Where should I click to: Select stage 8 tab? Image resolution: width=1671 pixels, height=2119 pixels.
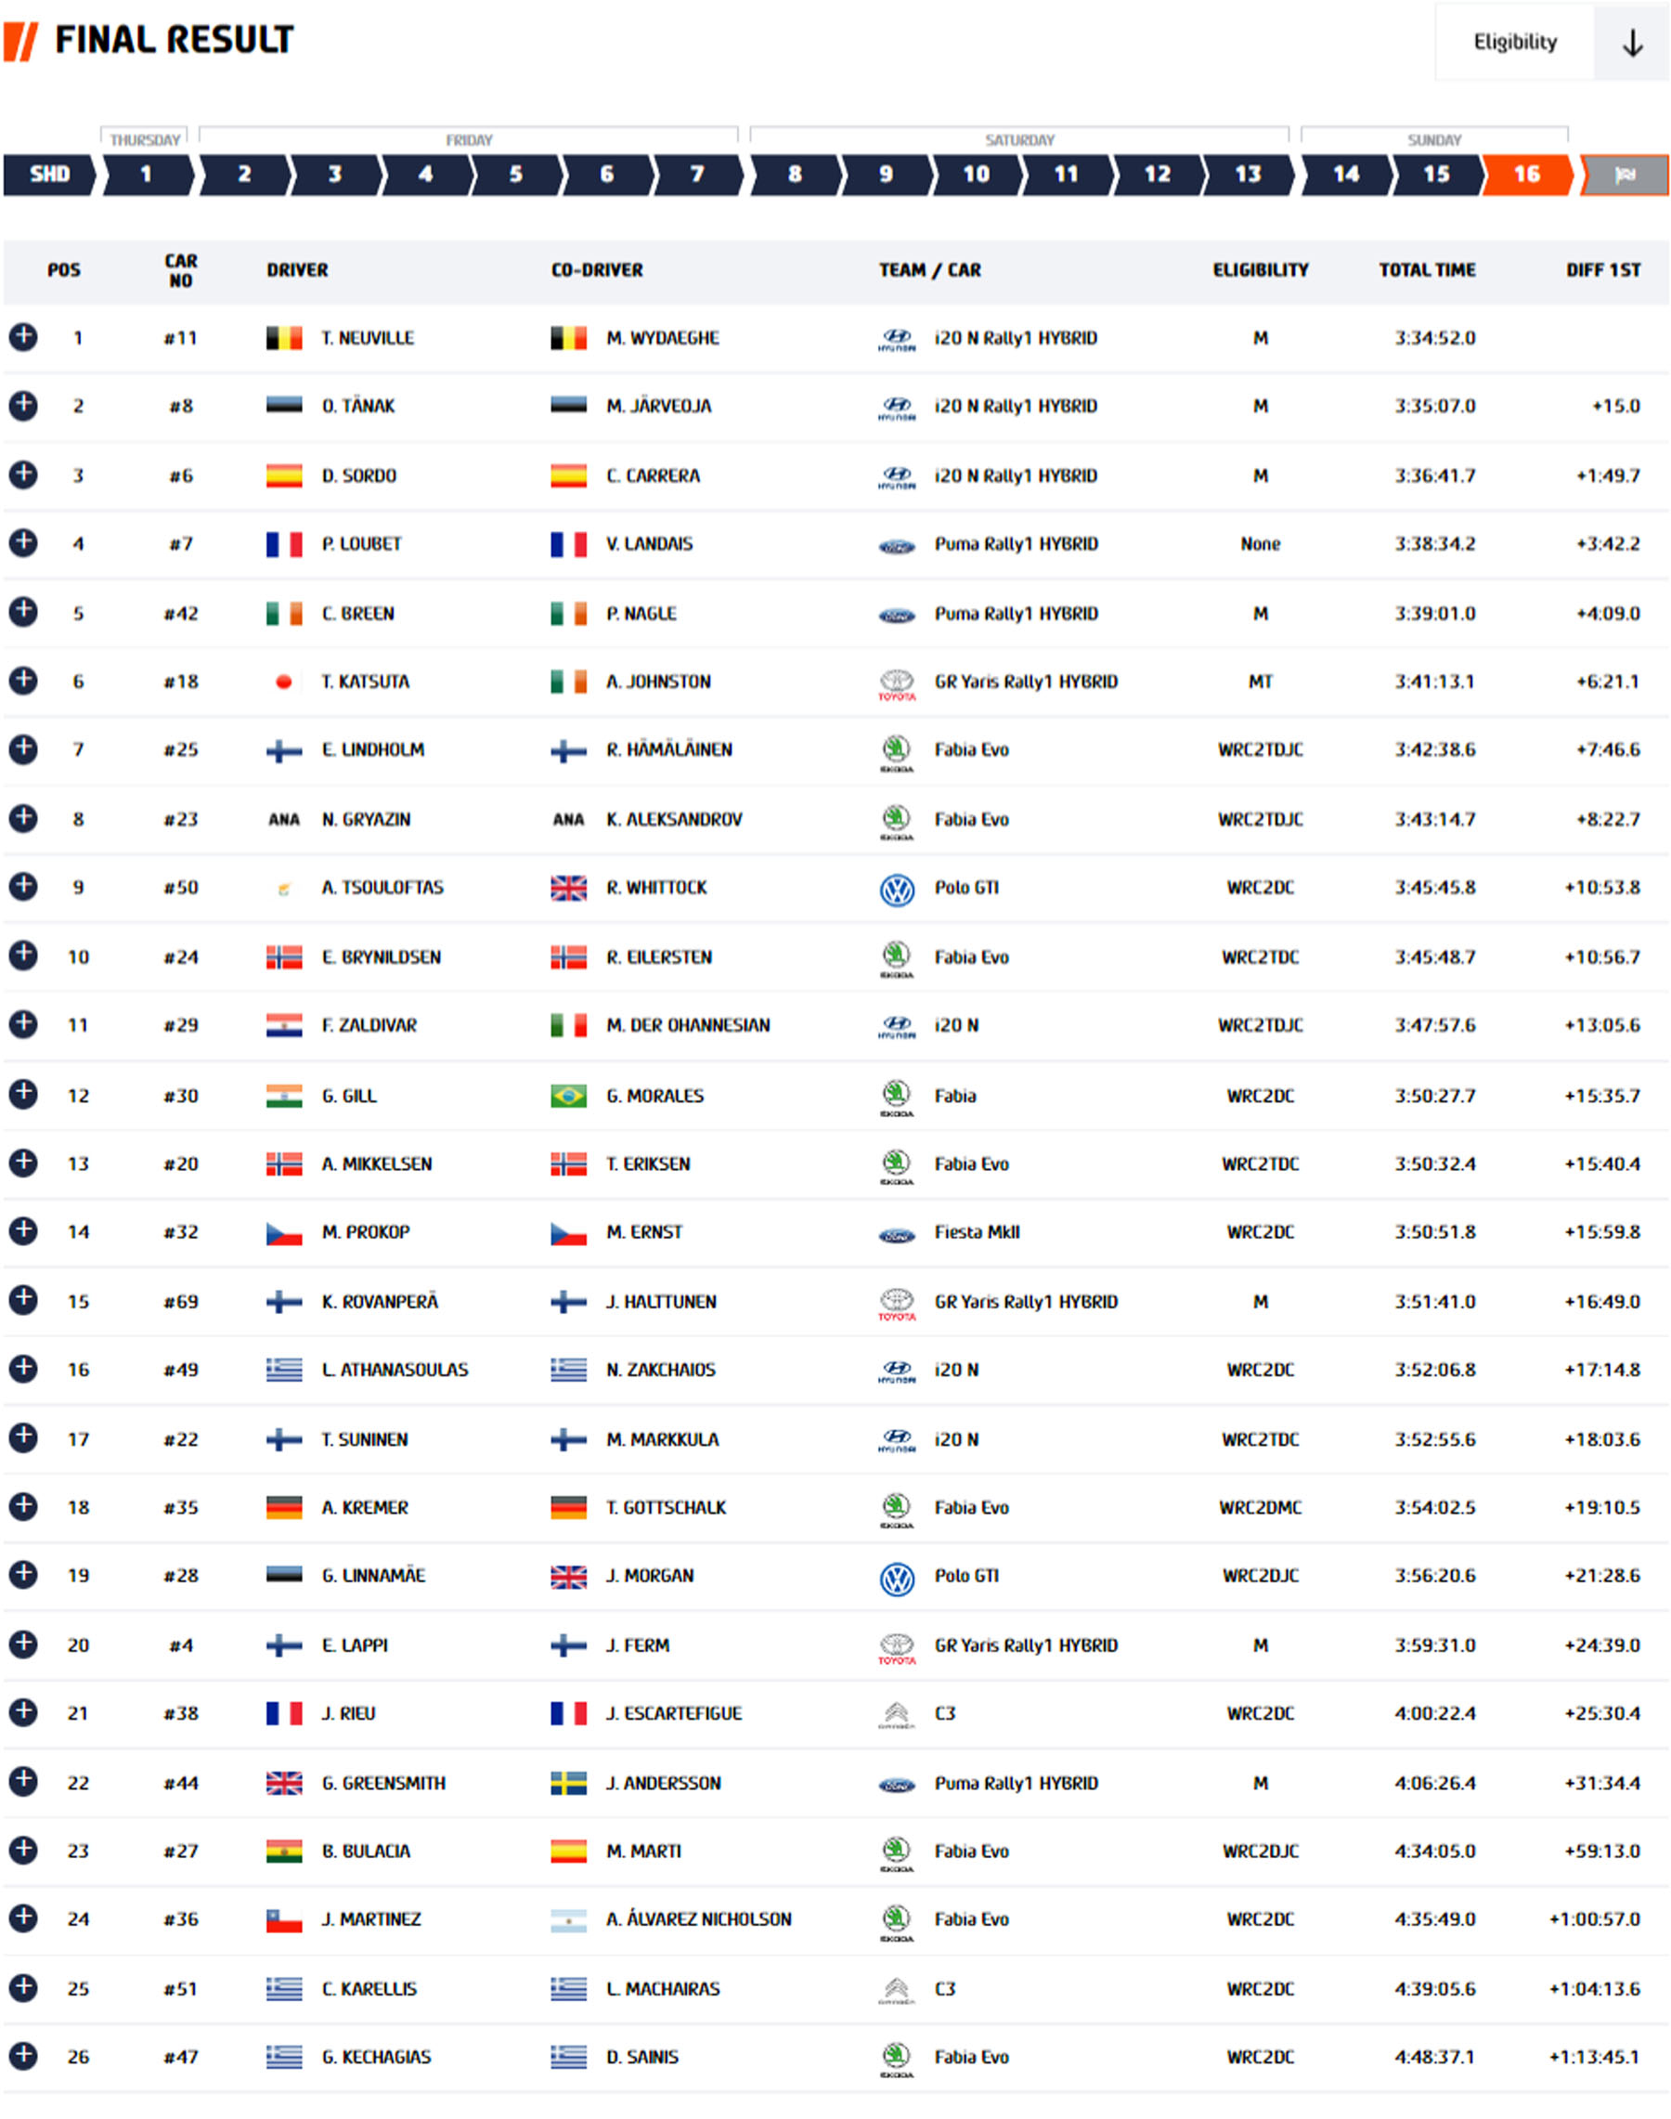coord(795,175)
